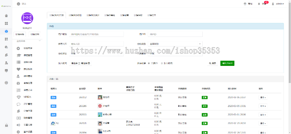Click the blue referrer badge in row 283286

click(x=53, y=106)
